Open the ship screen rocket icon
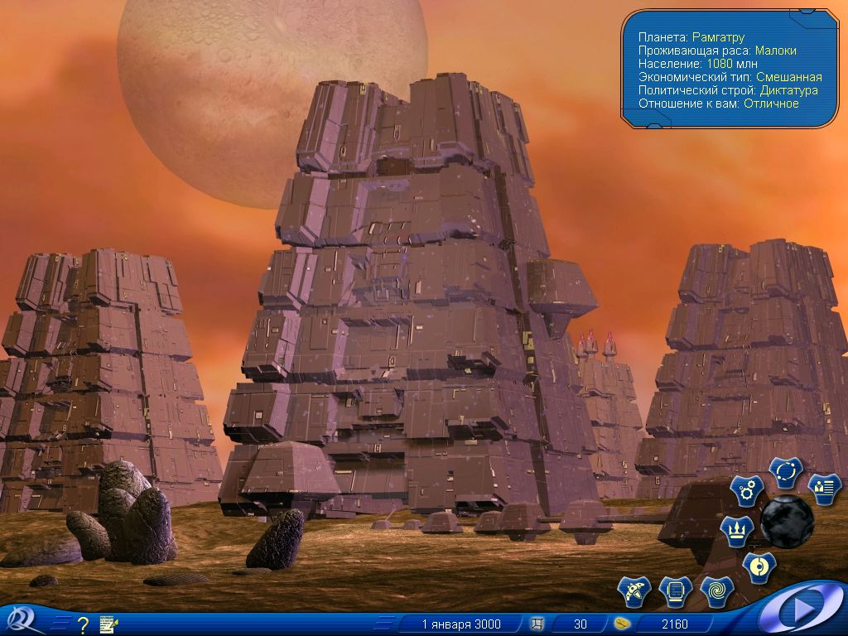This screenshot has width=848, height=636. click(634, 591)
